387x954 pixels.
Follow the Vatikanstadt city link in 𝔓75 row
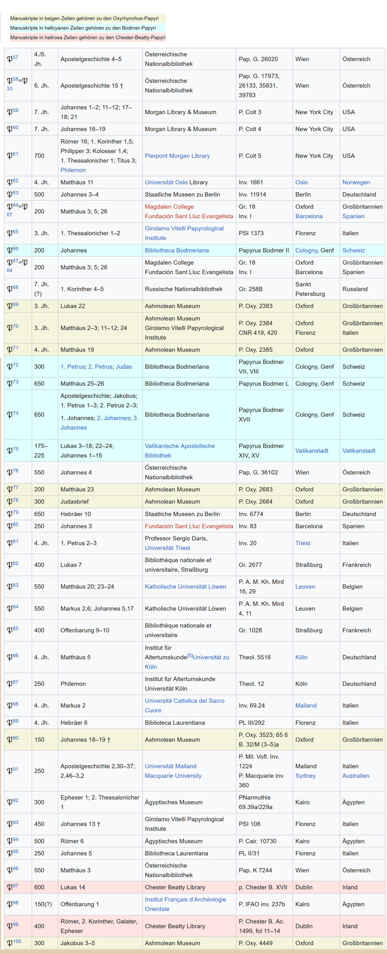click(x=312, y=451)
